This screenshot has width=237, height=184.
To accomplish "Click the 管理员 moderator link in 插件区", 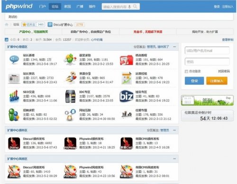I will pos(164,130).
